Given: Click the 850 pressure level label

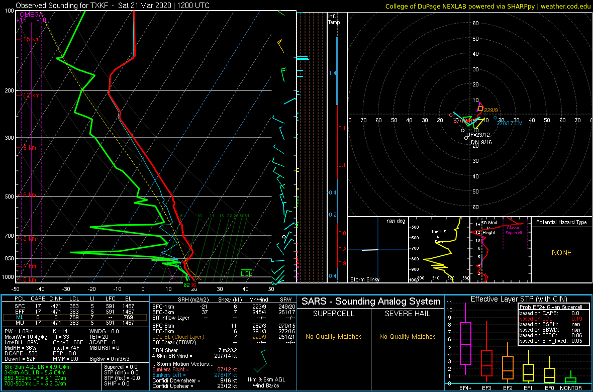Looking at the screenshot, I should pyautogui.click(x=9, y=258).
